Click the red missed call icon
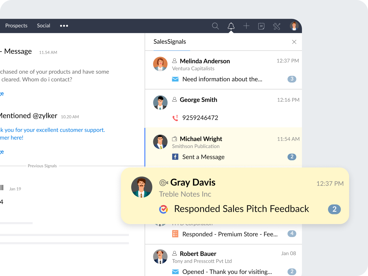This screenshot has height=276, width=368. tap(175, 118)
